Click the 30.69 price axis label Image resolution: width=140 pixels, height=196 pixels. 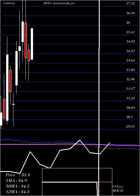point(130,108)
